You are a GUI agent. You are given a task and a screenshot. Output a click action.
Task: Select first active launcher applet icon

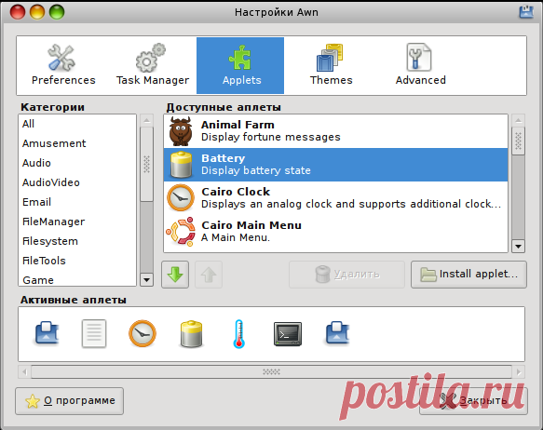48,333
